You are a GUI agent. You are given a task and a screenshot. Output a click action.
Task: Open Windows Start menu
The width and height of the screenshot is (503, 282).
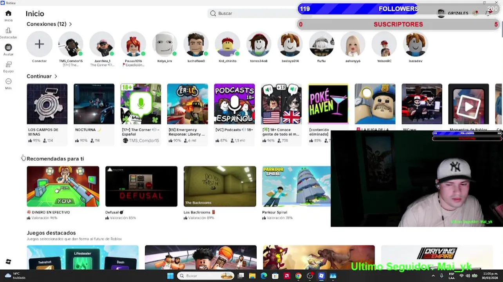point(170,276)
